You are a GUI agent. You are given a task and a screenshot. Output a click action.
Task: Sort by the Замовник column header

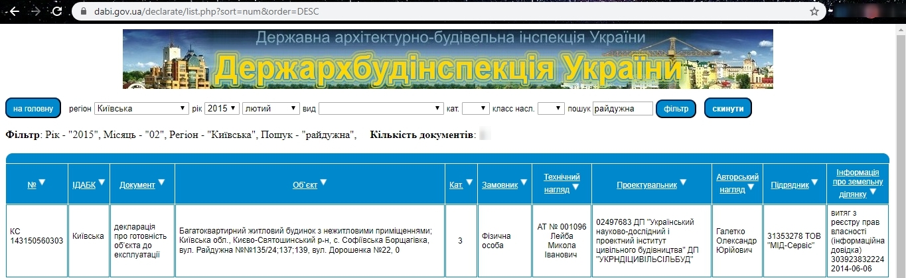tap(500, 184)
